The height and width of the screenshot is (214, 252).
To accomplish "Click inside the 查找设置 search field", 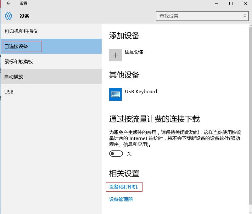I will tap(198, 16).
